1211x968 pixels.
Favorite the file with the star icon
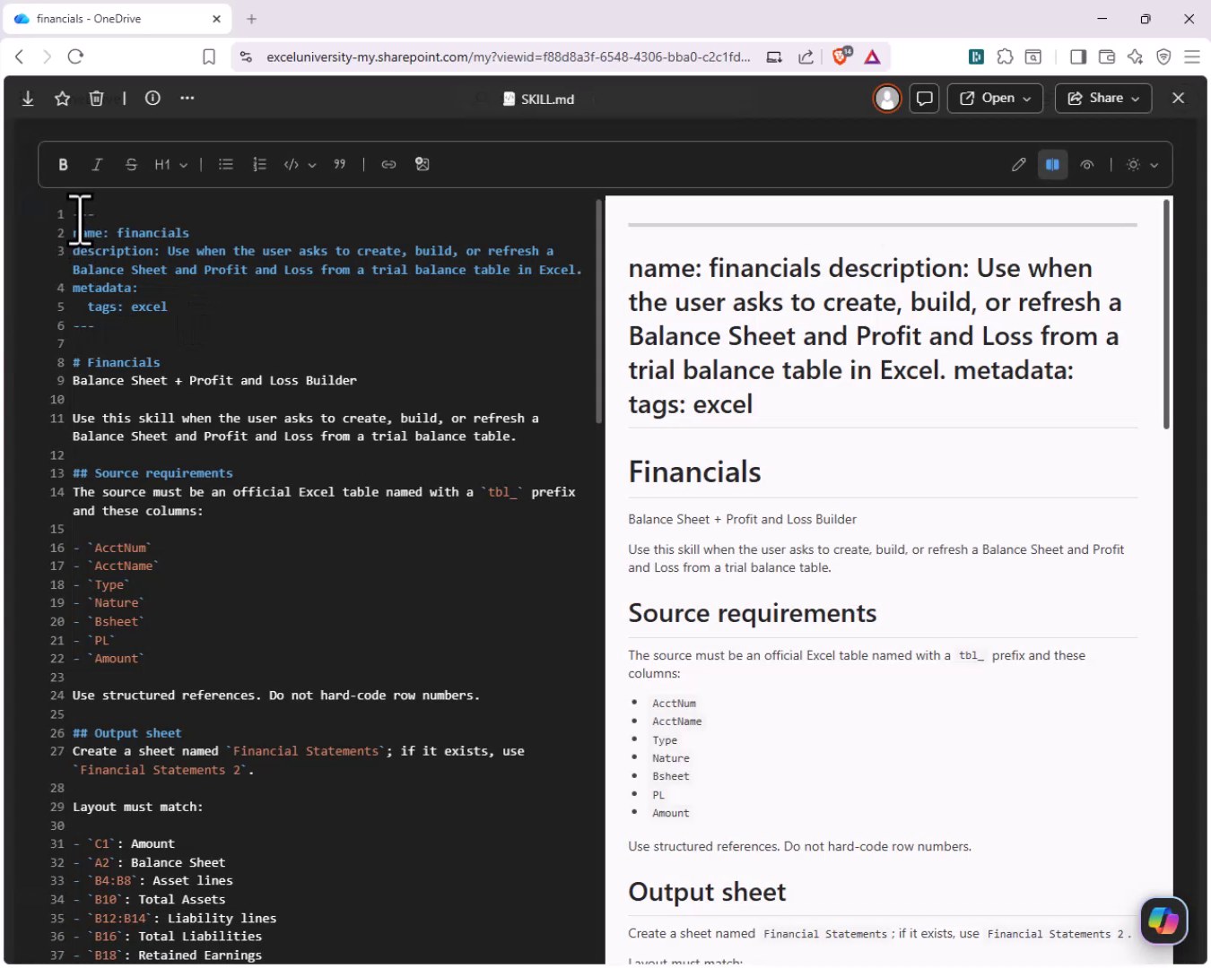(62, 99)
